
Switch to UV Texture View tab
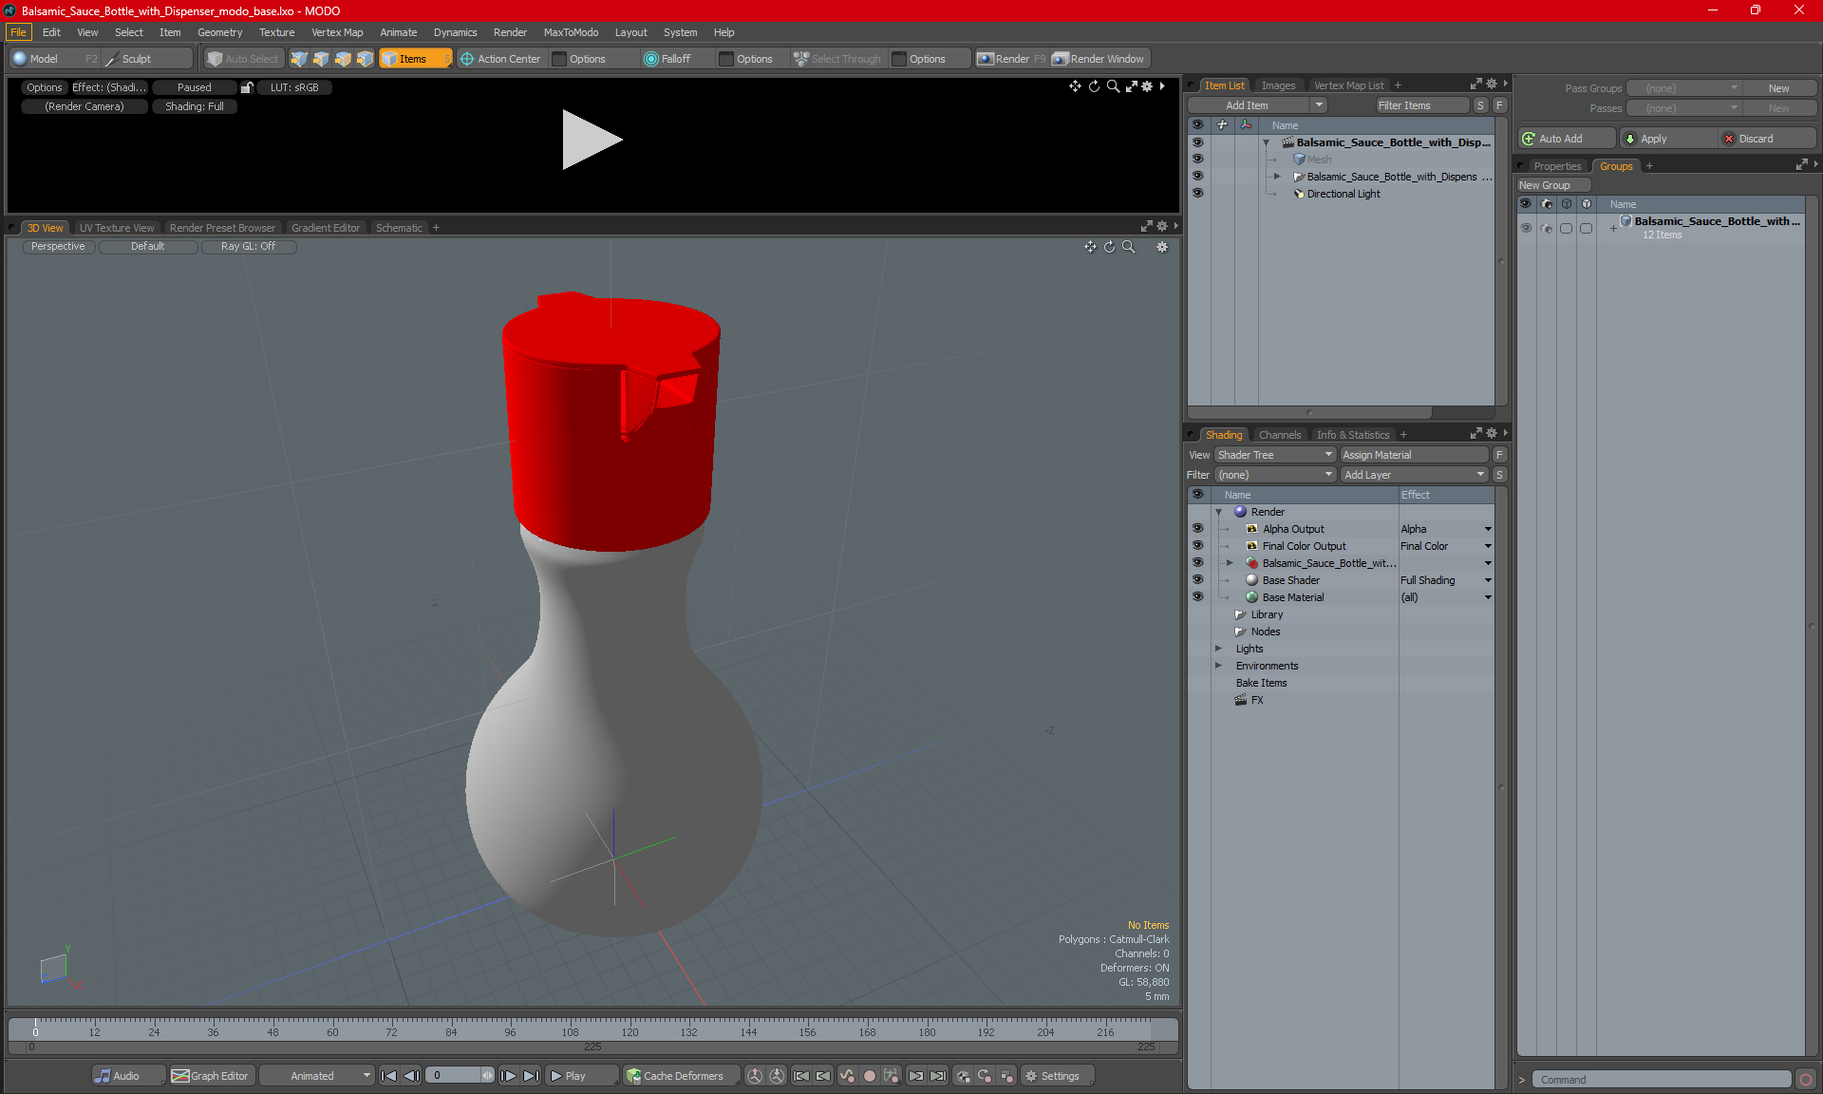[116, 228]
